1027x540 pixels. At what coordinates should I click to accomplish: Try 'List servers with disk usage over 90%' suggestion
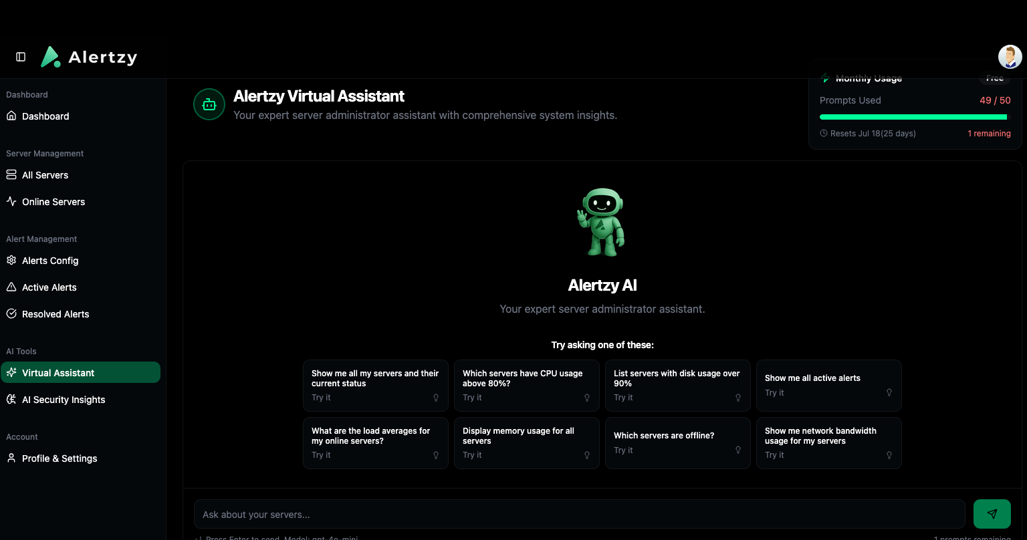click(678, 386)
